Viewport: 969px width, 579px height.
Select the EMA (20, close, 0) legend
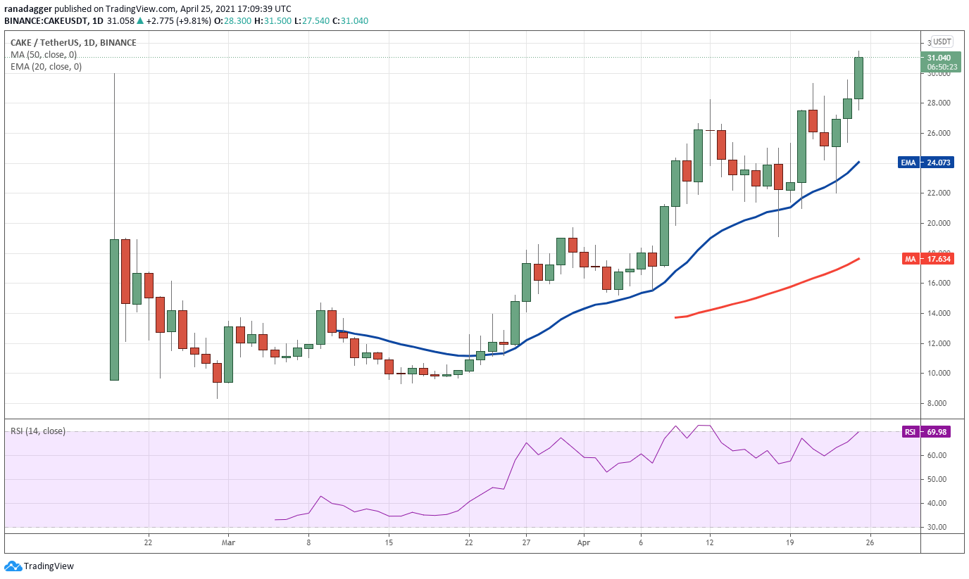pos(46,67)
